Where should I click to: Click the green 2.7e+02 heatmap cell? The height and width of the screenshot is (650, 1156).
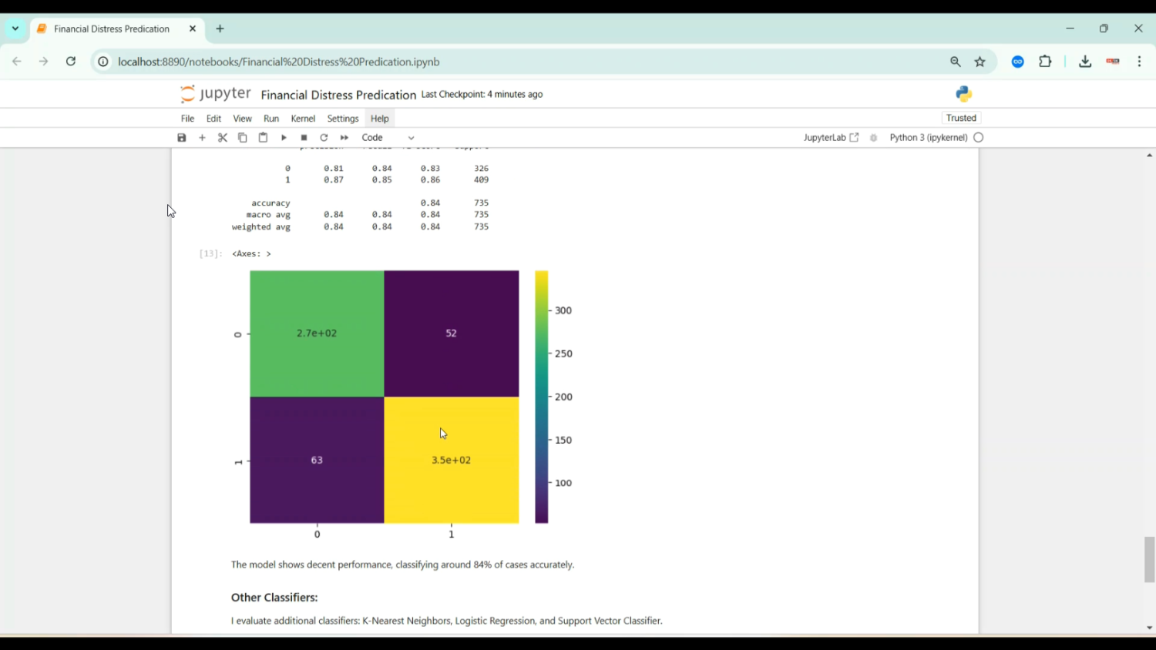click(317, 333)
